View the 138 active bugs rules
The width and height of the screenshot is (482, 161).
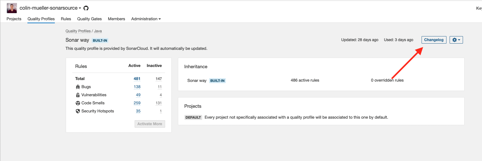(137, 87)
